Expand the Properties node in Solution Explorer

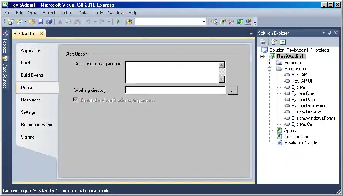click(269, 63)
